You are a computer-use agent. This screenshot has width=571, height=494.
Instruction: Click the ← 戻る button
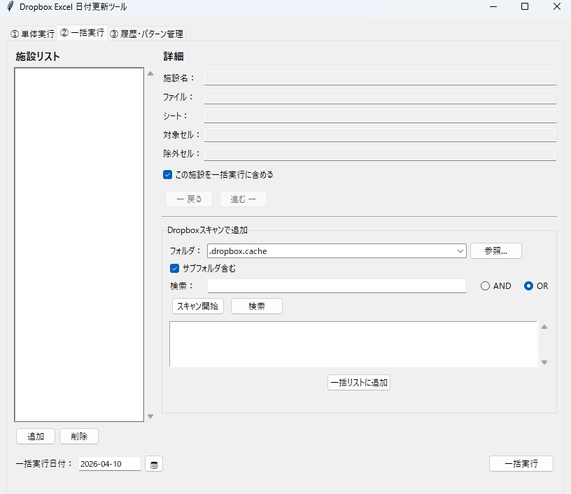(189, 199)
